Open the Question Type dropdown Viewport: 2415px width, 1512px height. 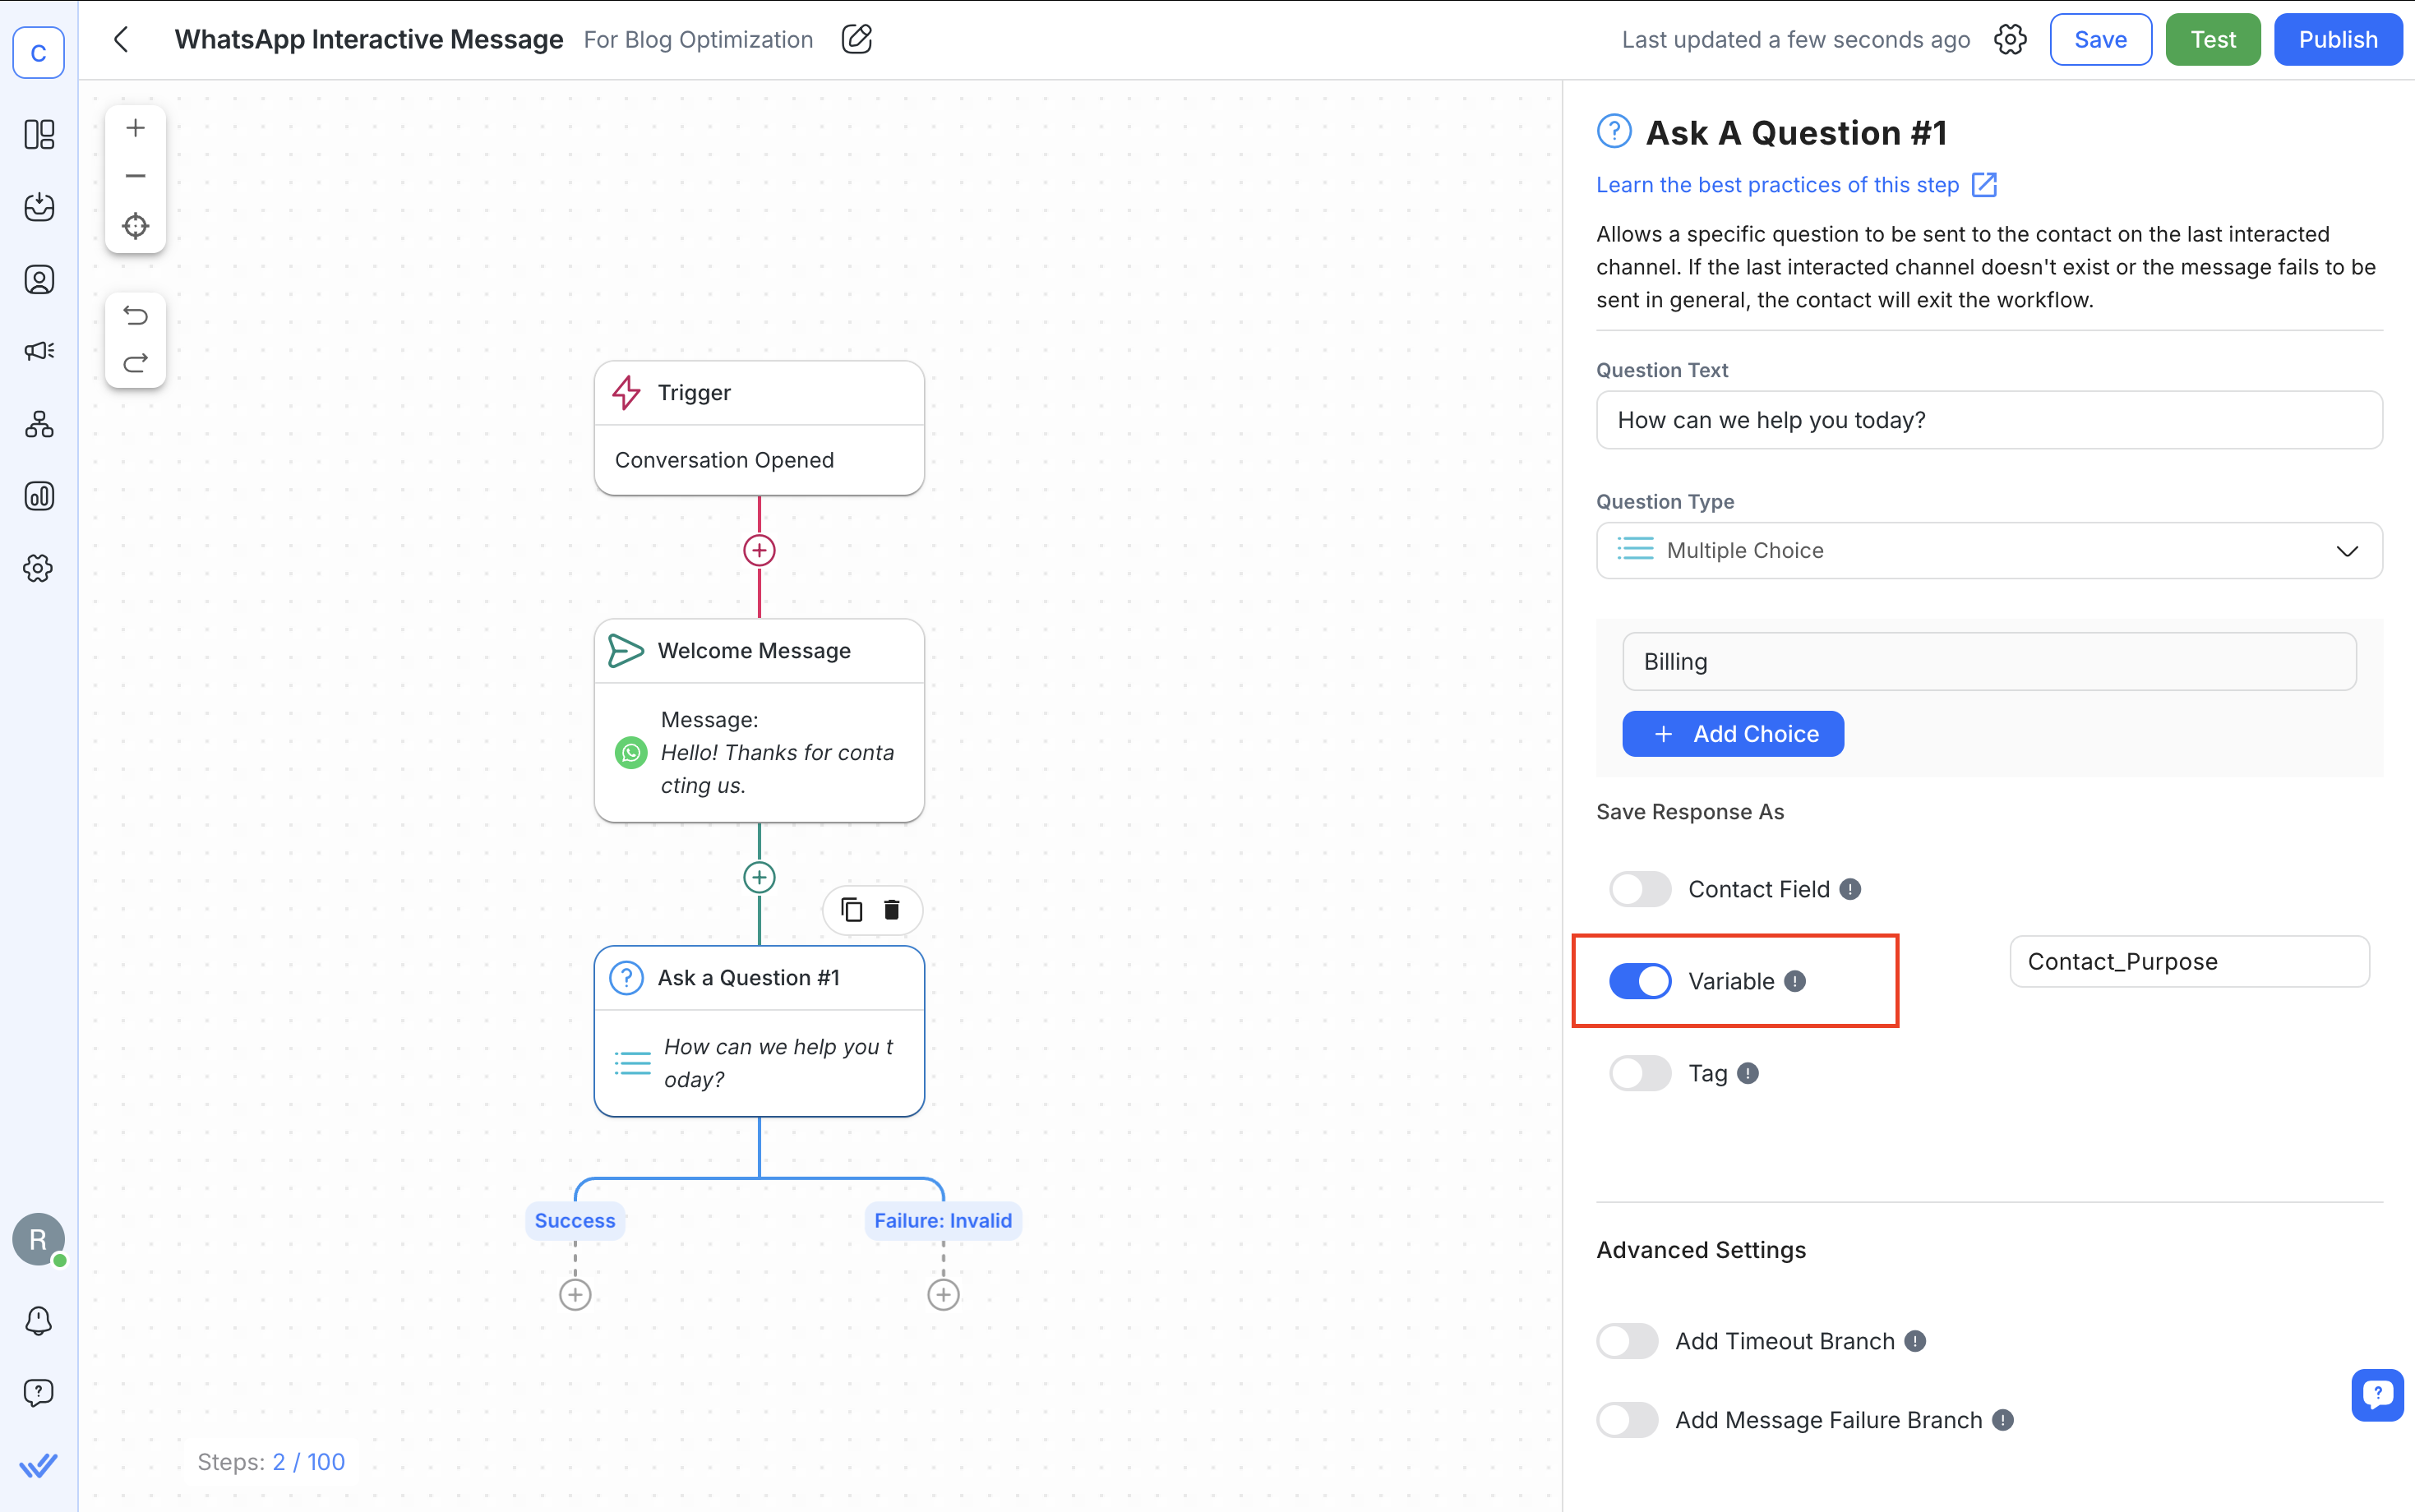tap(1989, 550)
